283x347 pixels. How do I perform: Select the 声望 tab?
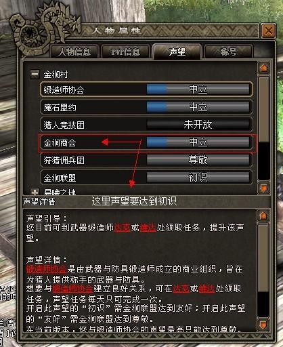177,52
